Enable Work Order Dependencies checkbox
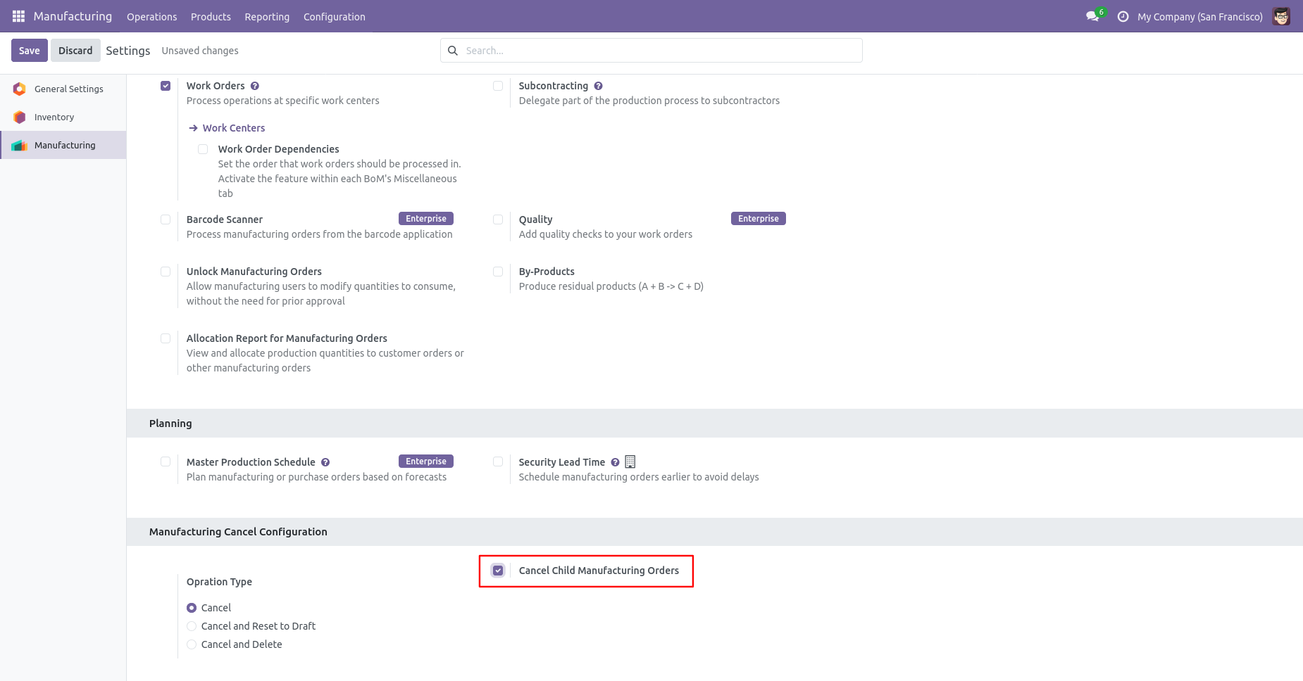 point(203,149)
